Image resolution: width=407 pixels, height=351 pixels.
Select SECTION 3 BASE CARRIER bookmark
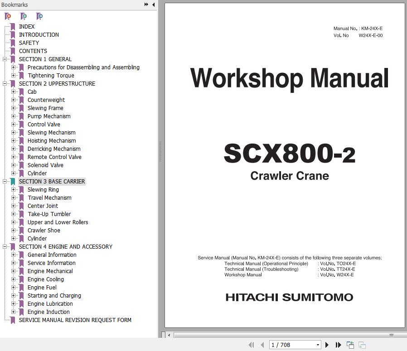point(52,181)
